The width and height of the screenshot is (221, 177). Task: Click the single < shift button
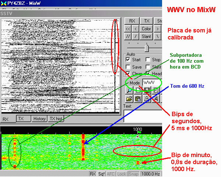[x=136, y=29]
